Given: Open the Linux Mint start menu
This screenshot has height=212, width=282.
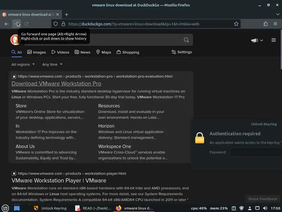Looking at the screenshot, I should [x=6, y=208].
